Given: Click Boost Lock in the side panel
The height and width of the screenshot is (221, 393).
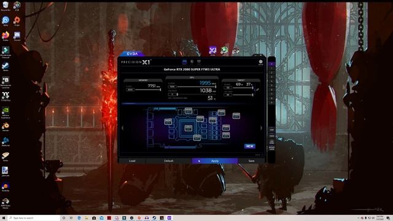Looking at the screenshot, I should point(271,148).
